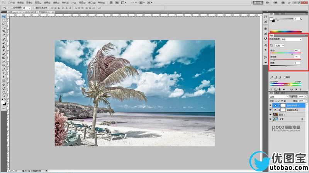The width and height of the screenshot is (309, 173).
Task: Click the saturation slider handle
Action: click(274, 60)
